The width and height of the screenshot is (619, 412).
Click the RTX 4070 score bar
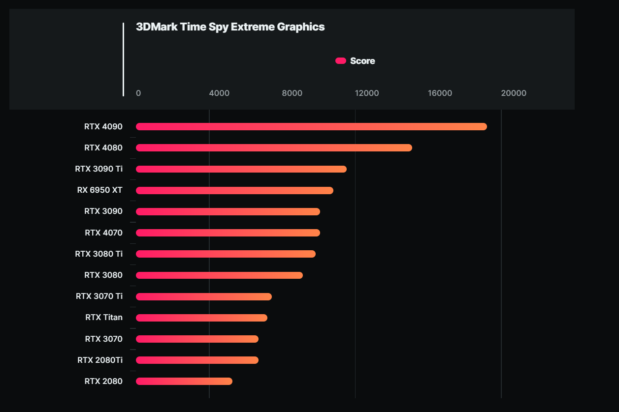click(x=228, y=233)
